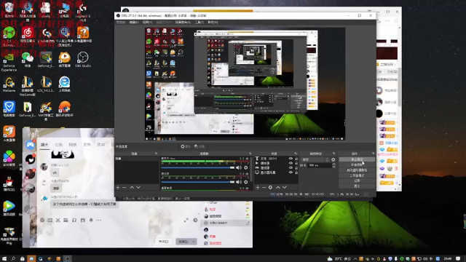Click Stop Streaming button in controls panel
This screenshot has height=262, width=466.
357,159
